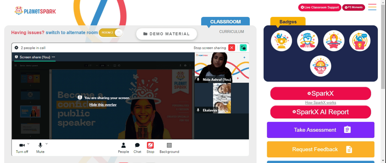Award the meditating wizard badge

(x=334, y=41)
